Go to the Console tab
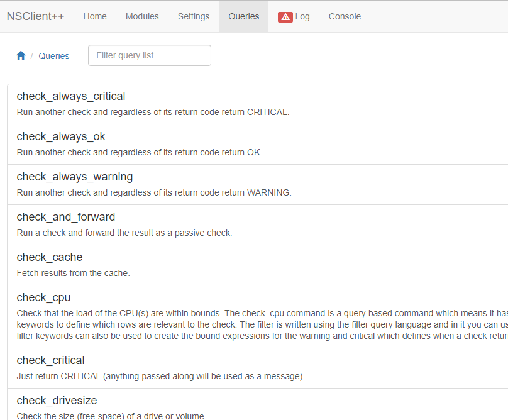Viewport: 508px width, 420px height. [x=345, y=16]
